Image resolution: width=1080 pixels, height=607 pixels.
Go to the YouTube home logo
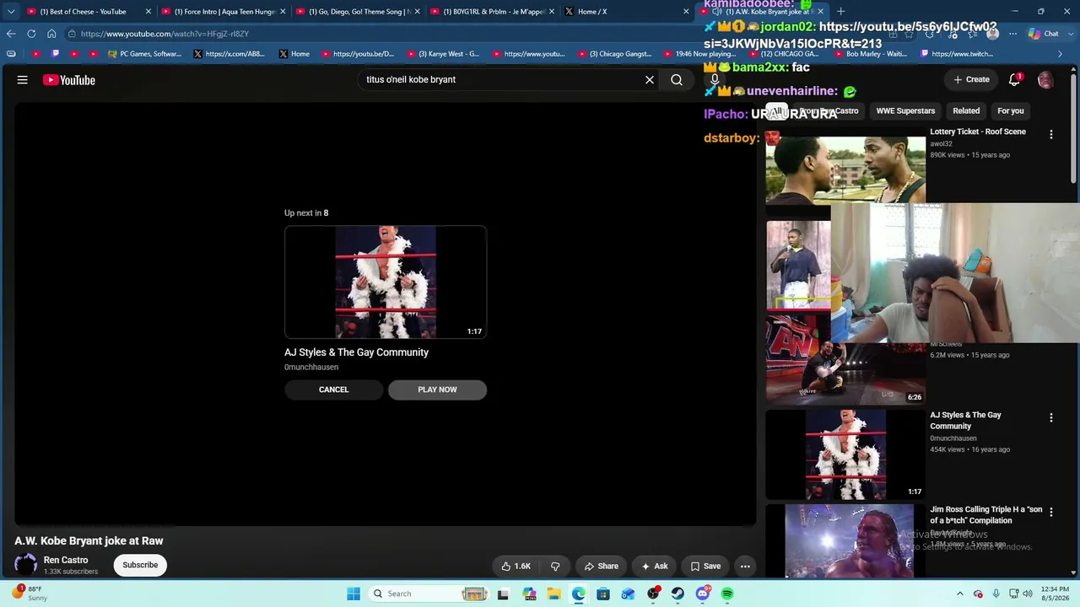[69, 80]
